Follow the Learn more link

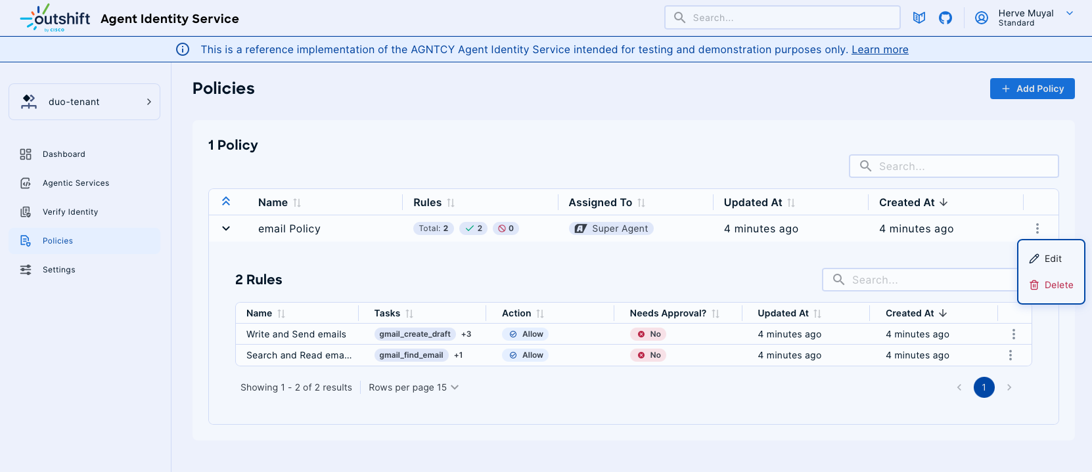(x=880, y=49)
